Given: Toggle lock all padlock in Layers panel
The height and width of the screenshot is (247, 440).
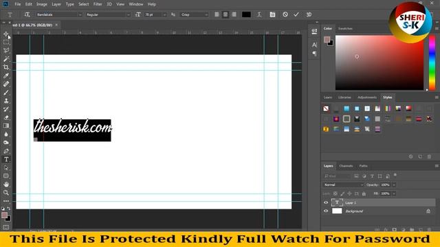Looking at the screenshot, I should point(364,193).
